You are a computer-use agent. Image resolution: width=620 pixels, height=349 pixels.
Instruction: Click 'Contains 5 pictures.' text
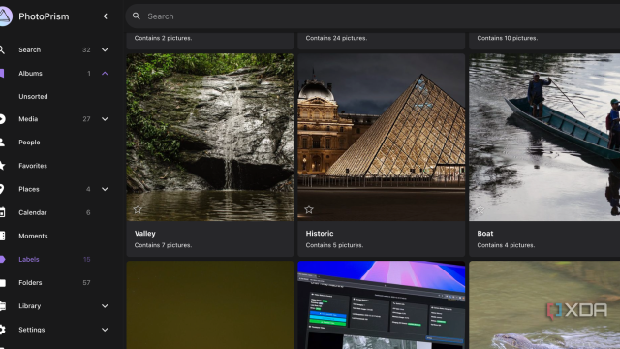tap(334, 245)
